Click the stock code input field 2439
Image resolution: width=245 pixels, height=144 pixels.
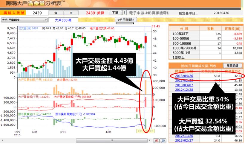pos(37,13)
